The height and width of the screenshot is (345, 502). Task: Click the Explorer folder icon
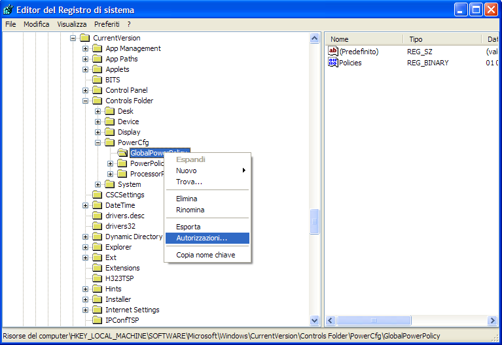point(98,247)
